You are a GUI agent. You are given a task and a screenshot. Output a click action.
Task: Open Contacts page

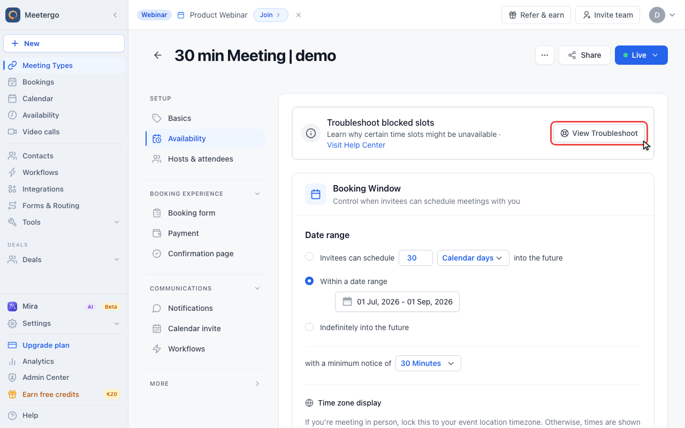64,156
